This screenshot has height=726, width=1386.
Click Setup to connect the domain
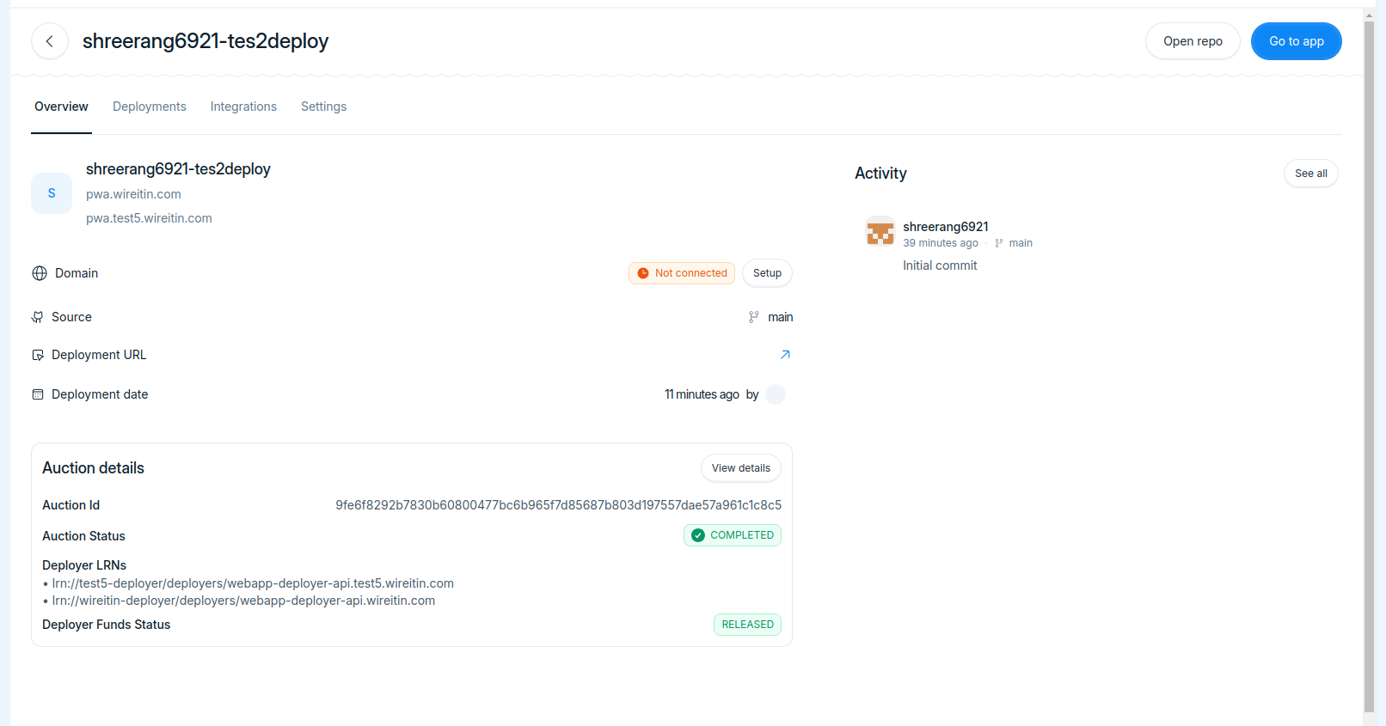767,273
